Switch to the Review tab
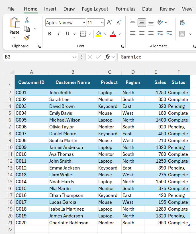Image resolution: width=196 pixels, height=234 pixels. coord(167,9)
